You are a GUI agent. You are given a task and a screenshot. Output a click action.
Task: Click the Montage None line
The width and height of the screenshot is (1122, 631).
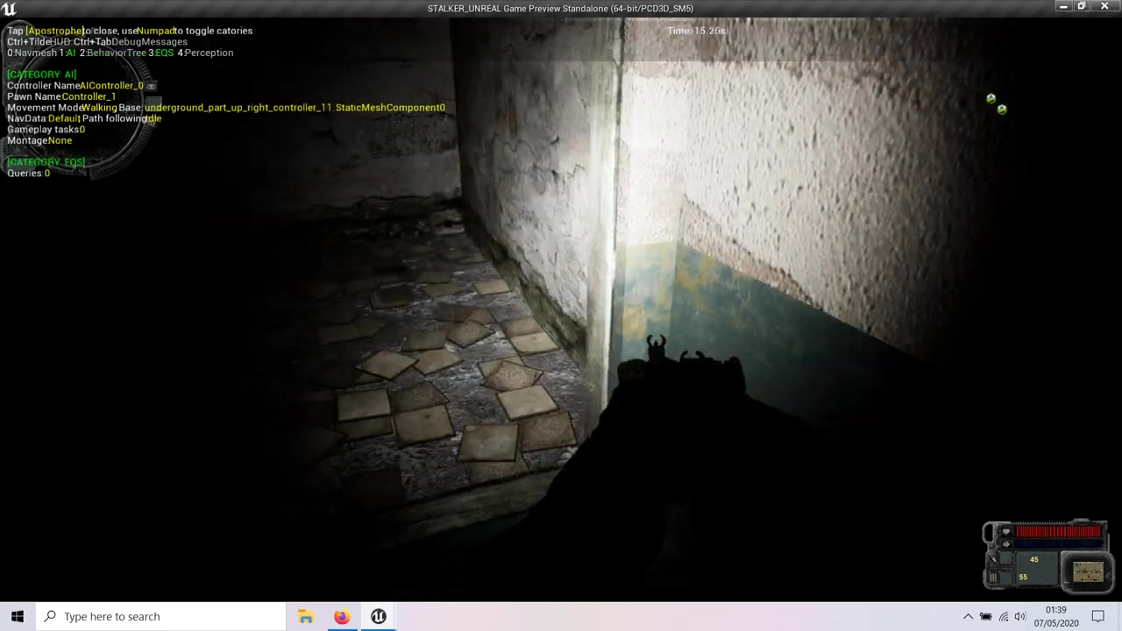coord(39,140)
